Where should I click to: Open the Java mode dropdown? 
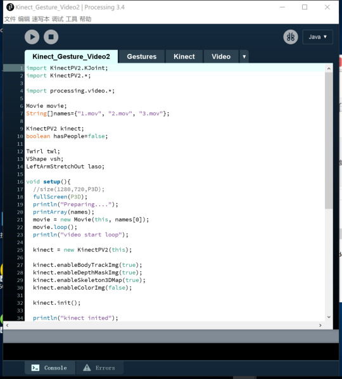tap(317, 37)
